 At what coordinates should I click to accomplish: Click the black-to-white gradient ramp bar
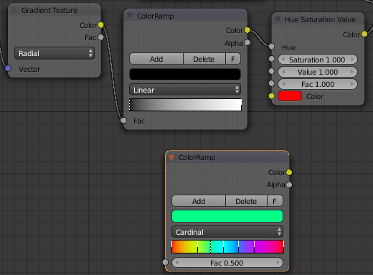(x=185, y=105)
